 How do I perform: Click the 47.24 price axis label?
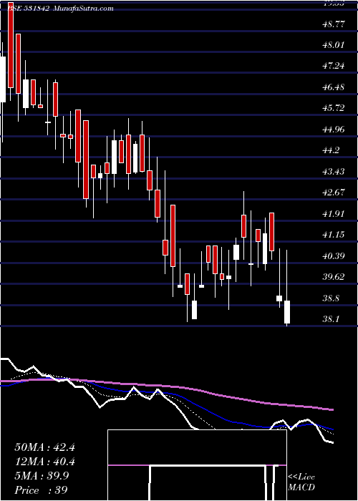332,66
